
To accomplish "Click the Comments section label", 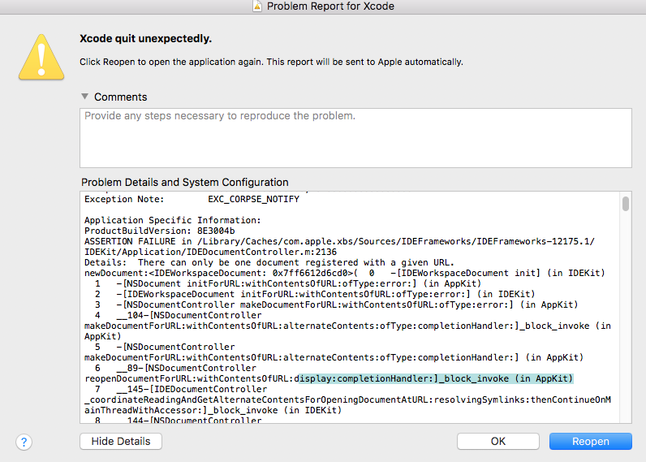I will point(120,97).
